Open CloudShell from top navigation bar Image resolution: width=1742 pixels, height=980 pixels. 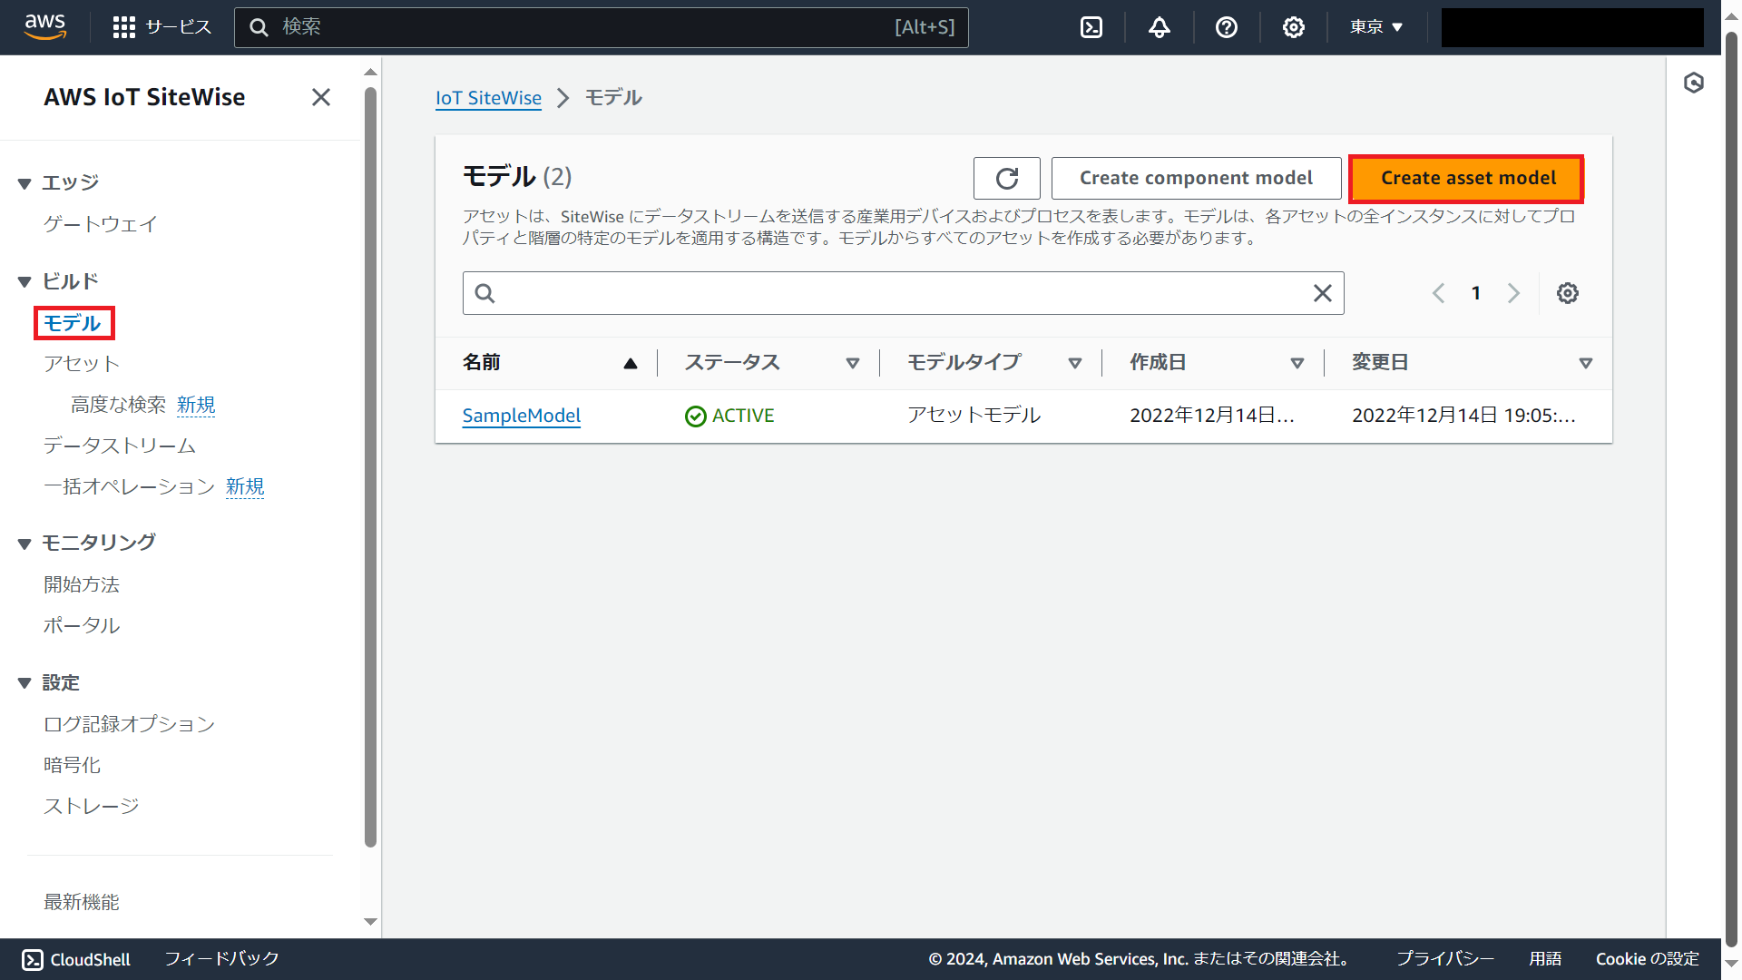[x=1091, y=27]
